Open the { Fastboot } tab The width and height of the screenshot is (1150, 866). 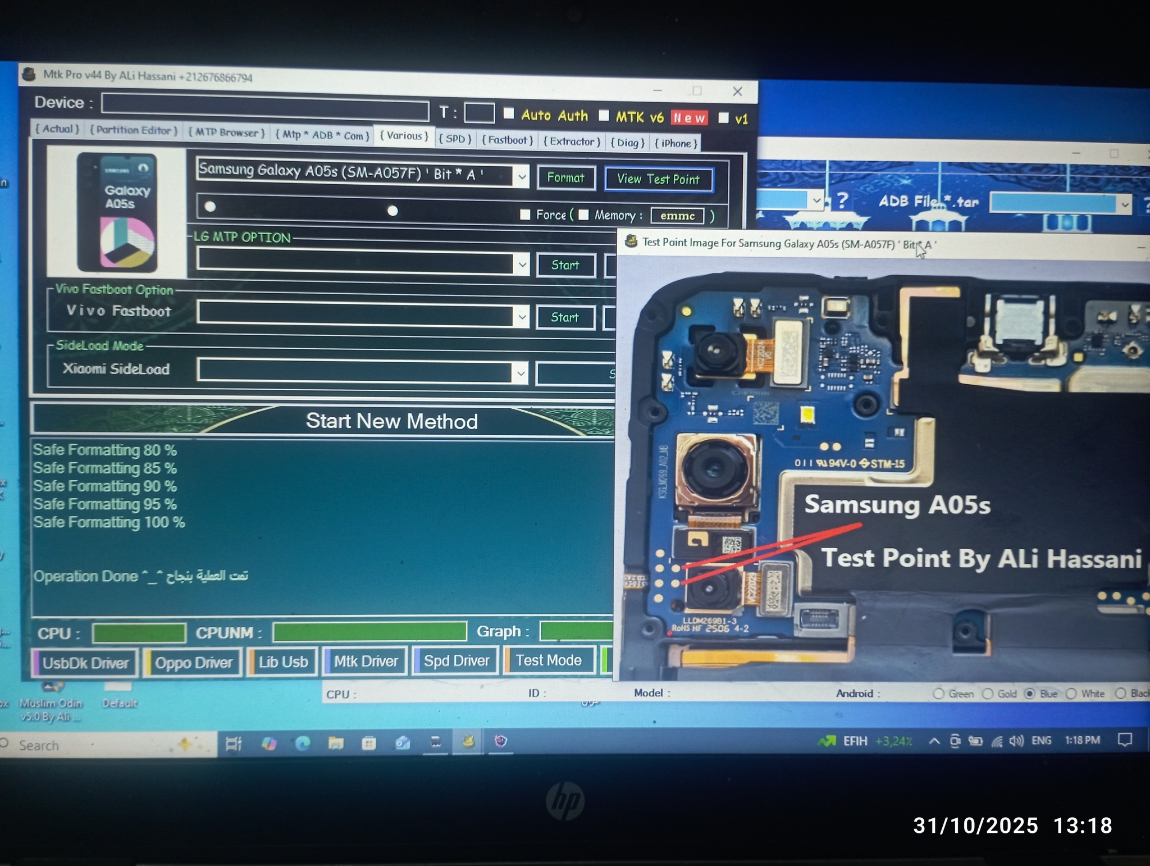pos(508,140)
